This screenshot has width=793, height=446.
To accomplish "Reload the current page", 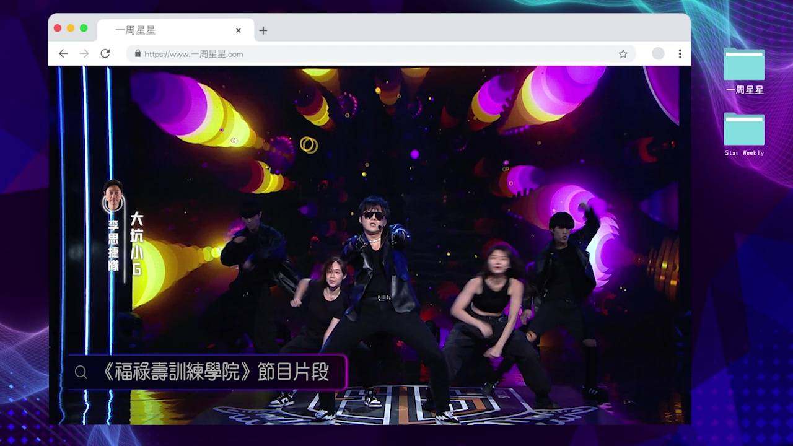I will point(105,54).
